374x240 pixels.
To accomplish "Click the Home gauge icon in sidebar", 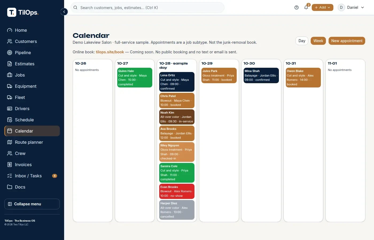I will (10, 30).
